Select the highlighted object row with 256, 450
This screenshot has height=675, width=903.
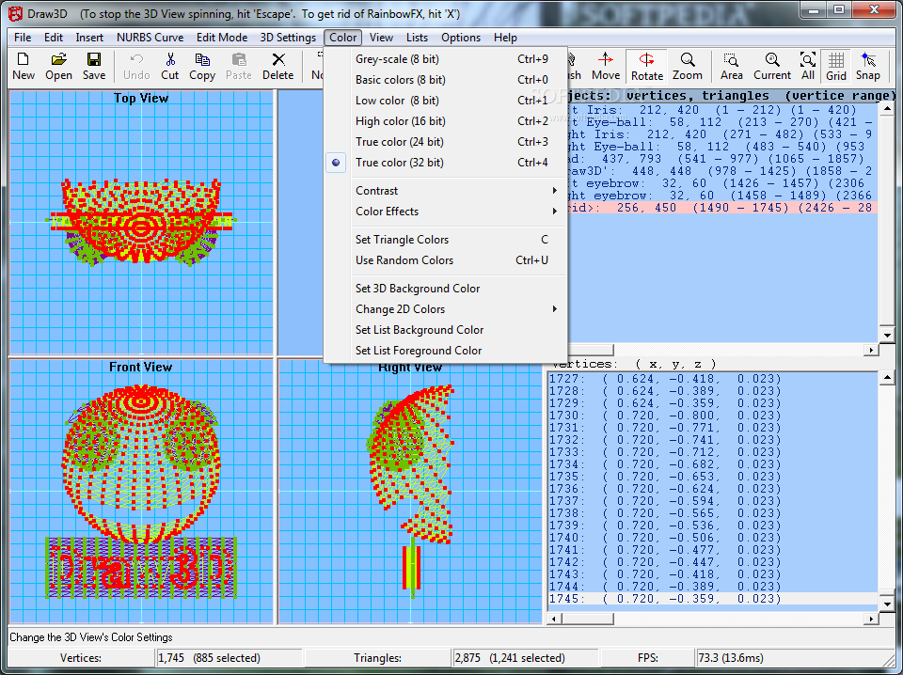click(x=722, y=208)
